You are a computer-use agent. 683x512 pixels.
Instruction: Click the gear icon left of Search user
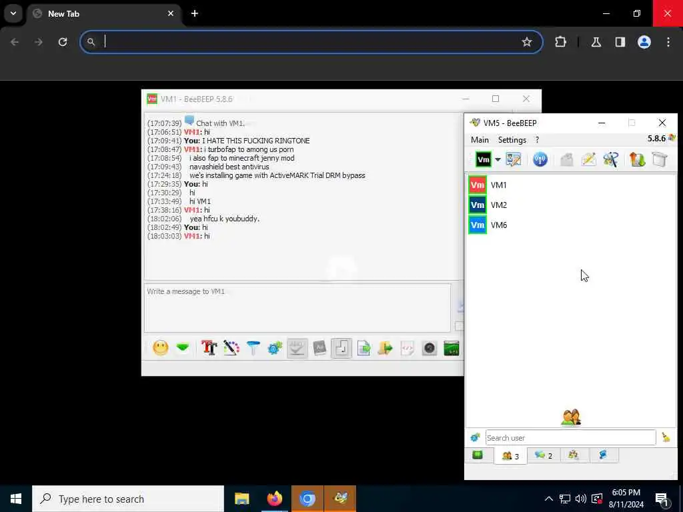click(x=475, y=437)
